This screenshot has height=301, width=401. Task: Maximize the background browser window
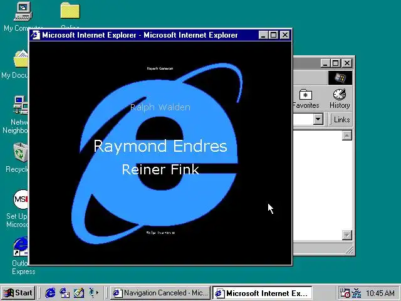[x=336, y=63]
